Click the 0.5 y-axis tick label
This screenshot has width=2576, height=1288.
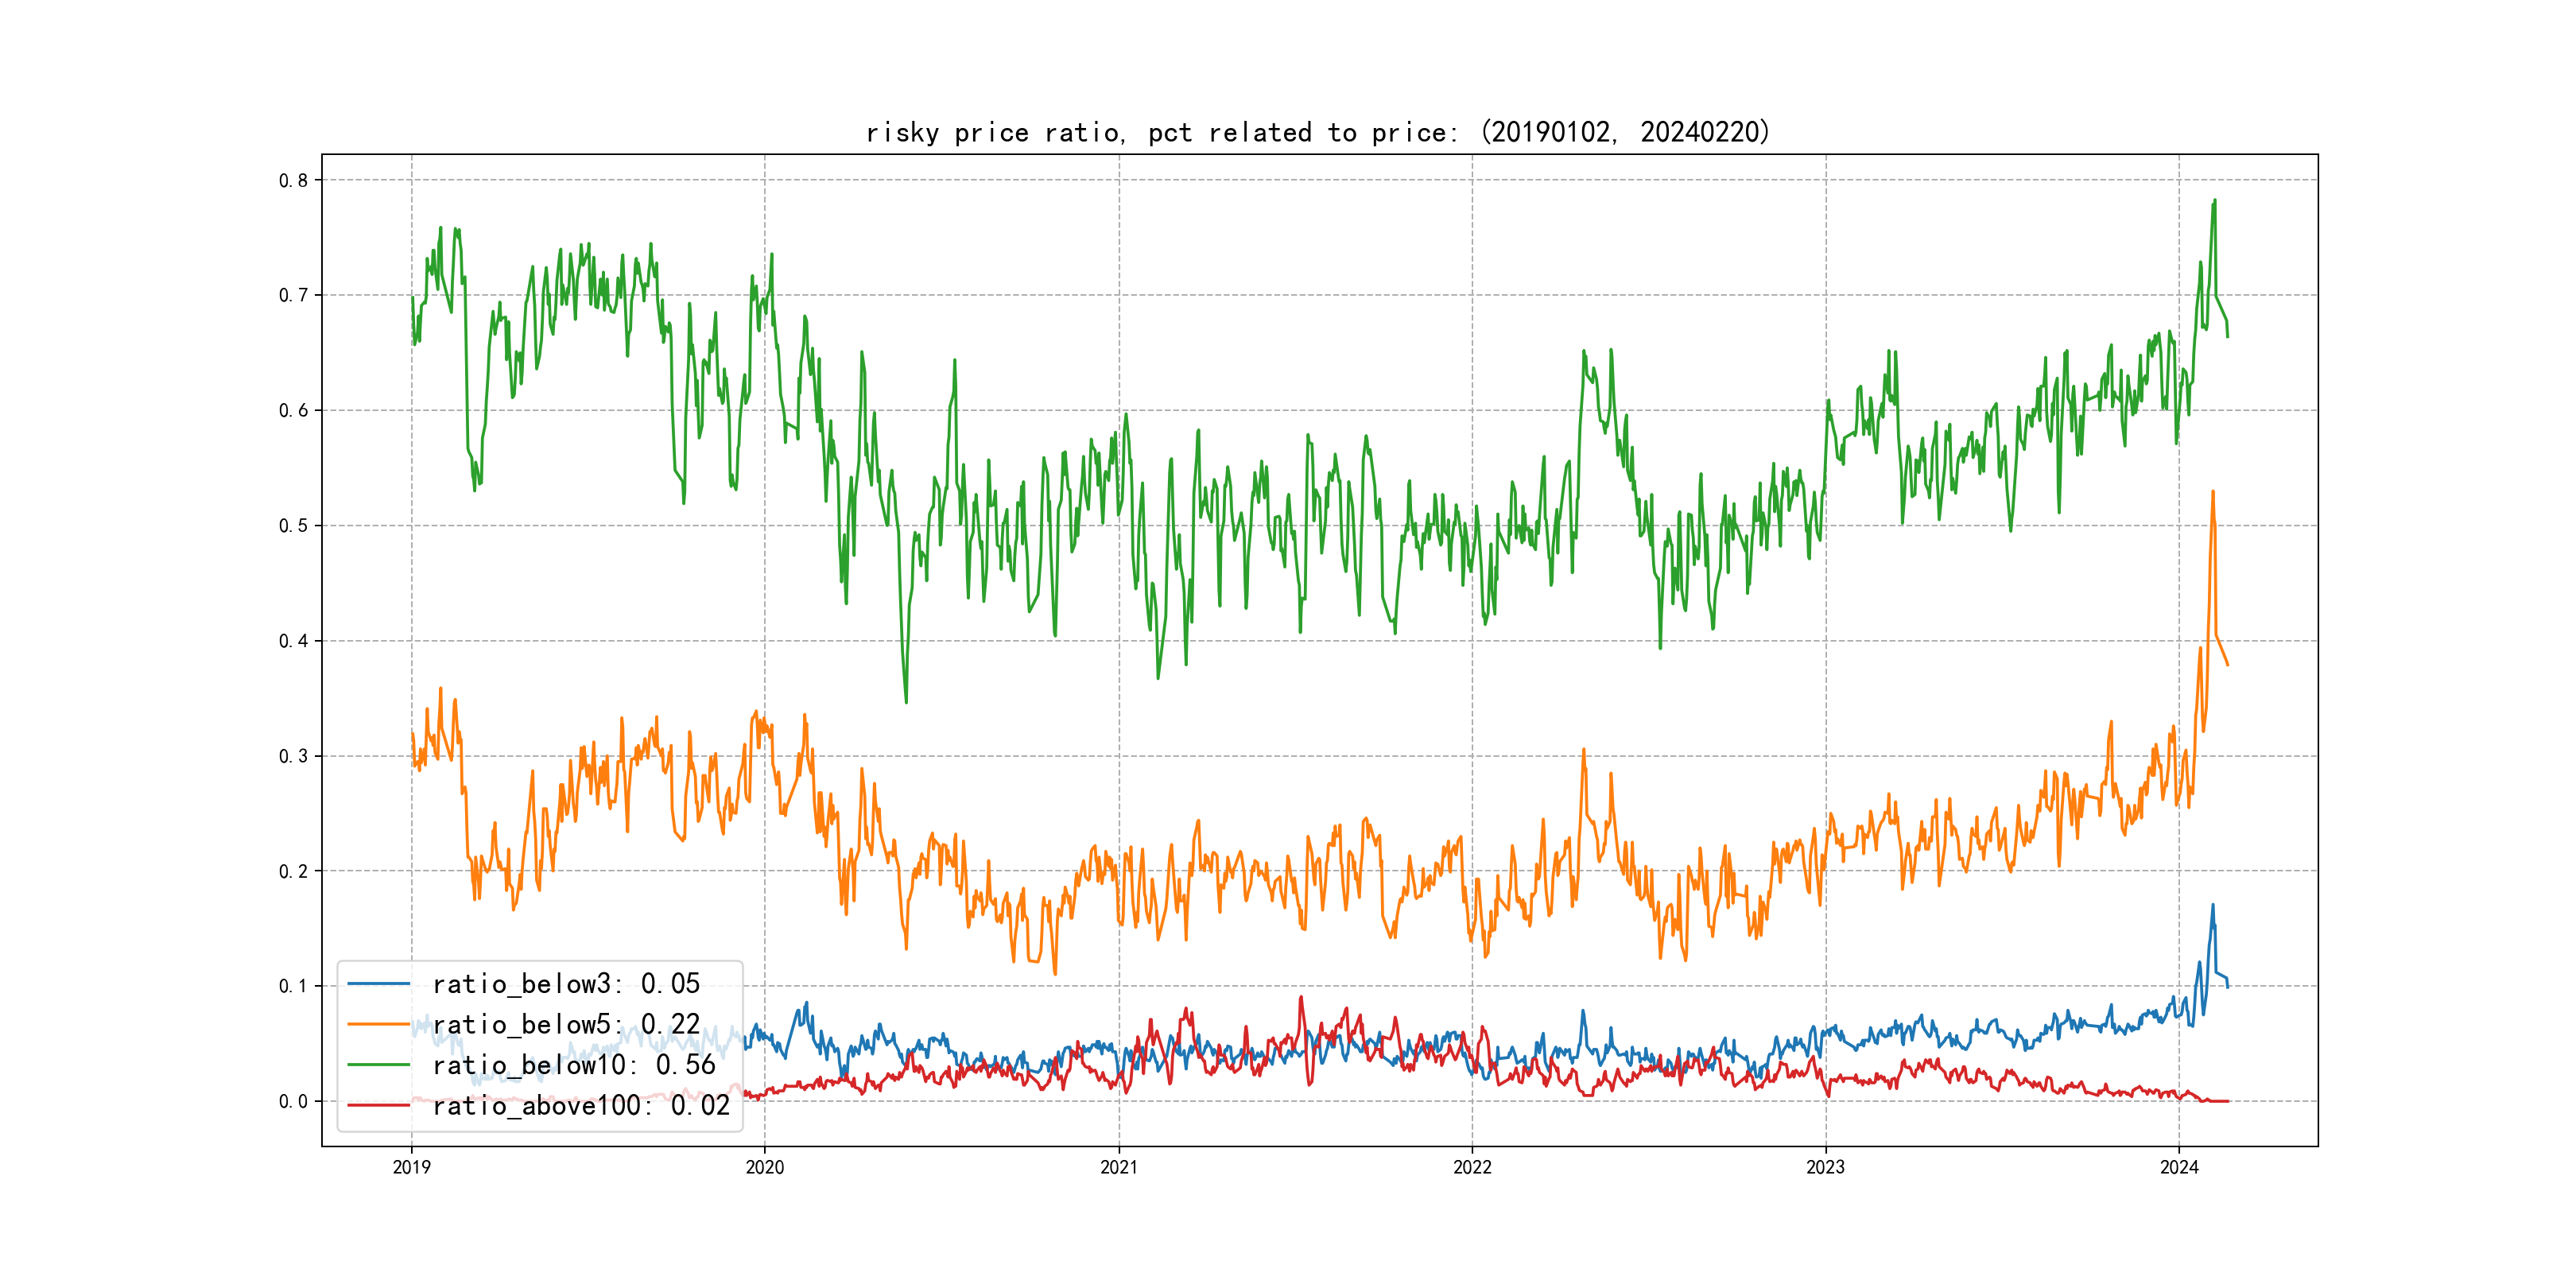pos(293,526)
